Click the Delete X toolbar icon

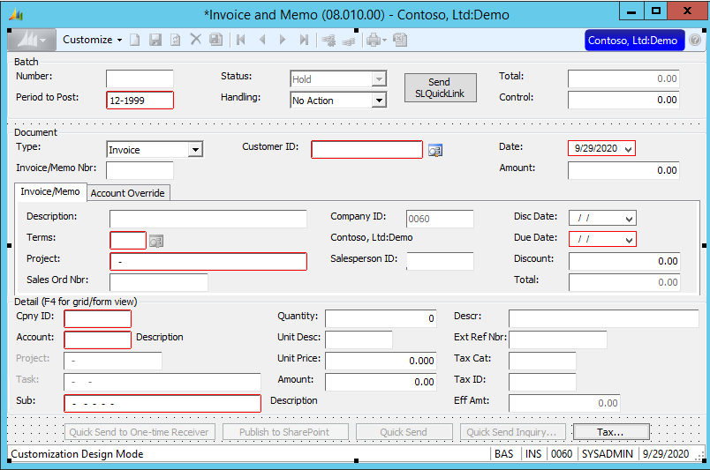(x=196, y=40)
